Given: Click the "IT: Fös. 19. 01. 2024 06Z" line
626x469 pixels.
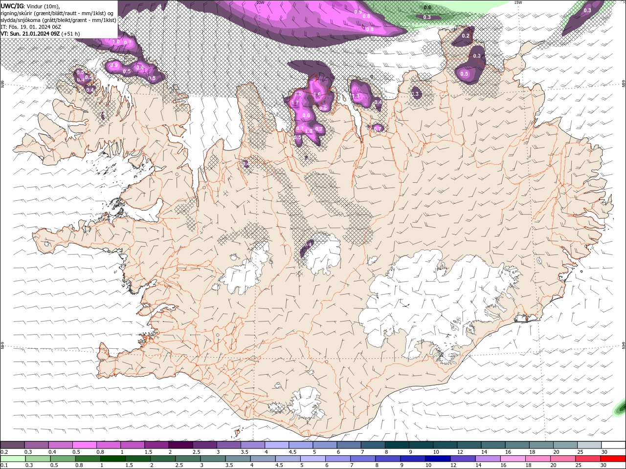Looking at the screenshot, I should [x=30, y=27].
